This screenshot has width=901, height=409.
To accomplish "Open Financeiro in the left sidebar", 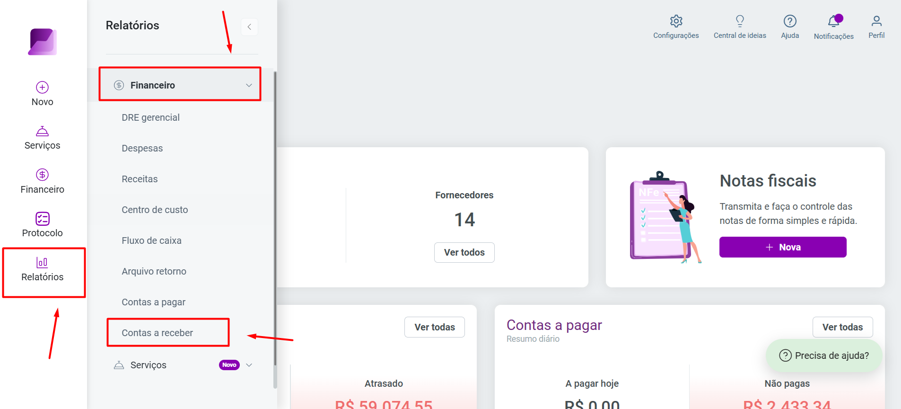I will [x=42, y=182].
